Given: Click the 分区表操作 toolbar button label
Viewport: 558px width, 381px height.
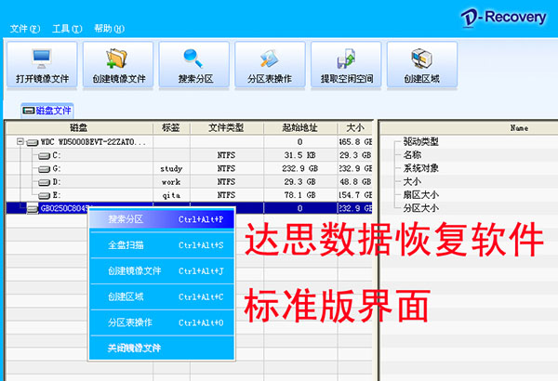Looking at the screenshot, I should [x=270, y=79].
